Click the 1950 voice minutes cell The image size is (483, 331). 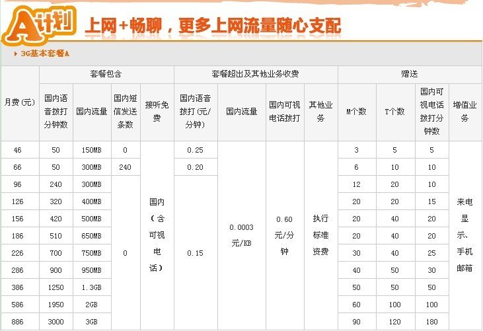tap(56, 305)
